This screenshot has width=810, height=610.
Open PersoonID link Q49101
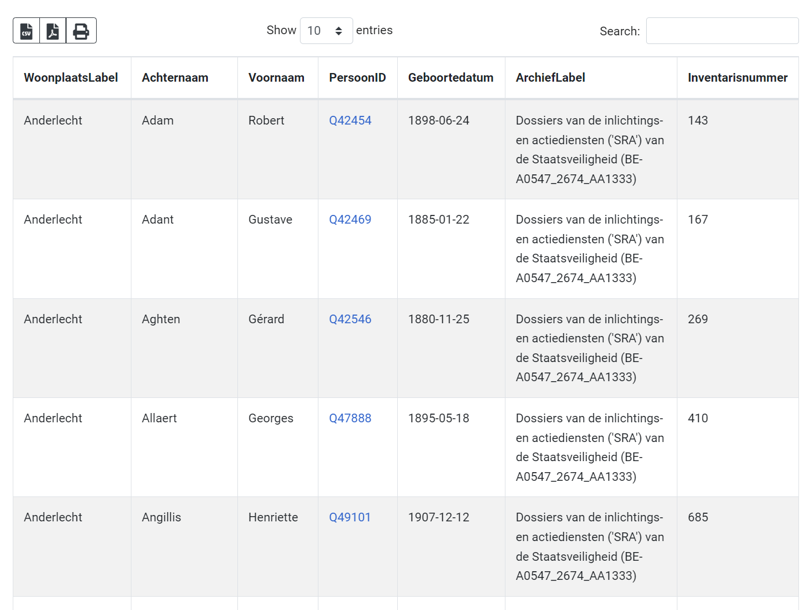pyautogui.click(x=350, y=517)
